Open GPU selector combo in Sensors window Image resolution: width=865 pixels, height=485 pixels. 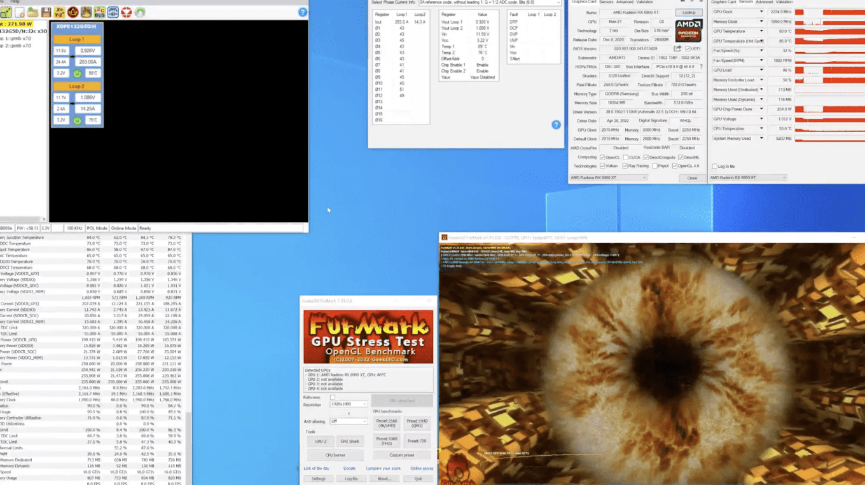749,178
